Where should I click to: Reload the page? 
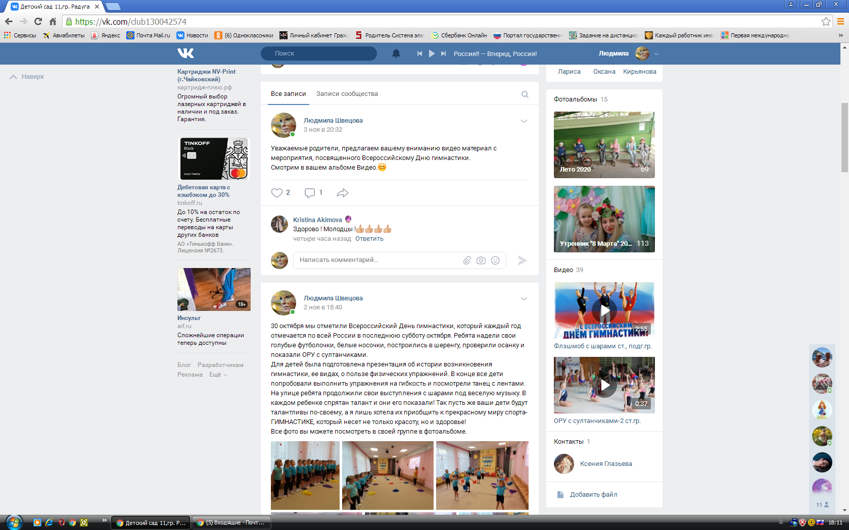pyautogui.click(x=38, y=22)
